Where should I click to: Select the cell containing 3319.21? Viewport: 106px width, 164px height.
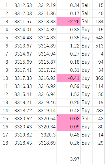click(21, 102)
